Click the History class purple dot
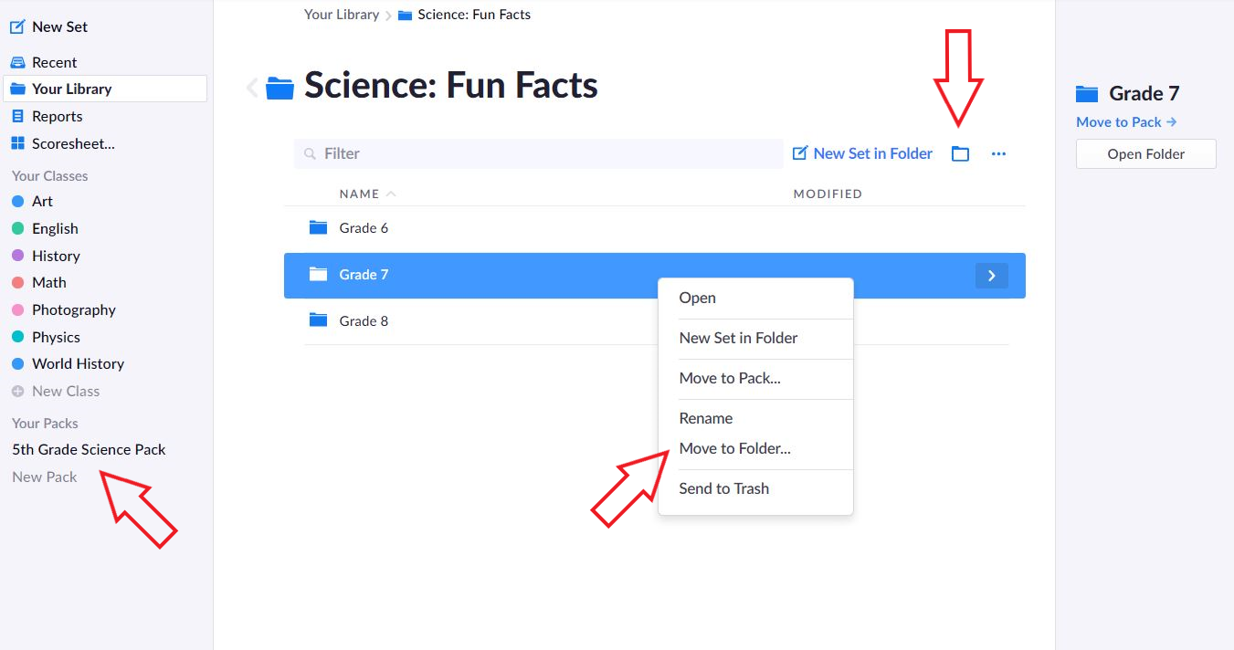 pos(17,256)
